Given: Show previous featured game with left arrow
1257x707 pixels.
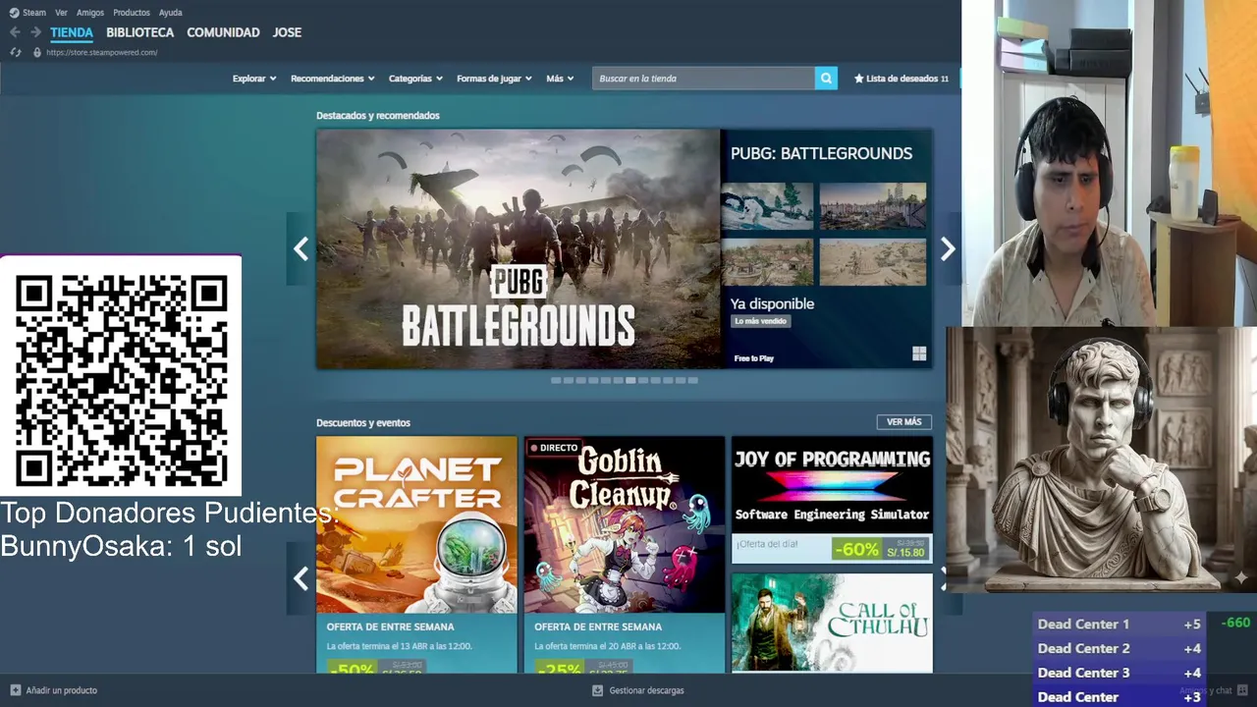Looking at the screenshot, I should pyautogui.click(x=301, y=249).
